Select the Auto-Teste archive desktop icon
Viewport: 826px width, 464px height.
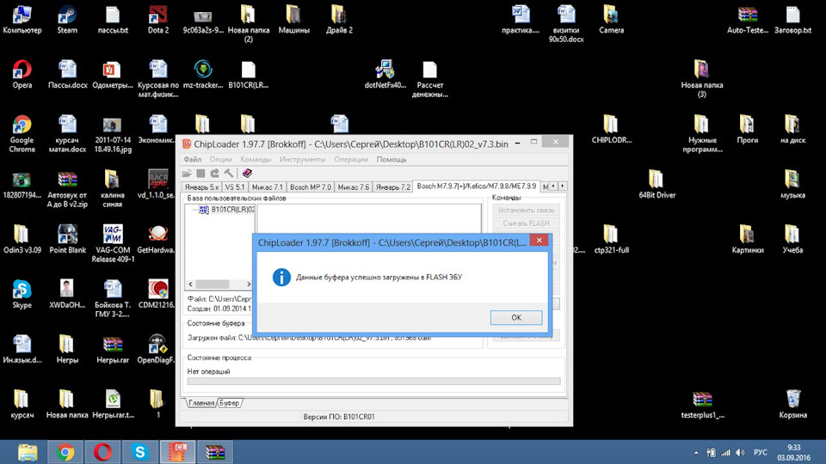click(748, 20)
